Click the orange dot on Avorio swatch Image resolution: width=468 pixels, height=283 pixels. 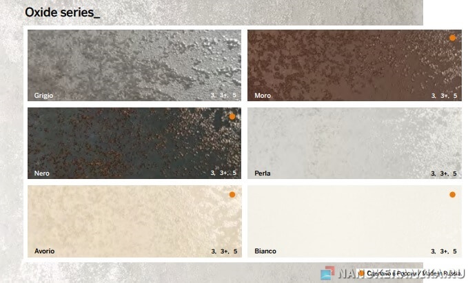(232, 195)
